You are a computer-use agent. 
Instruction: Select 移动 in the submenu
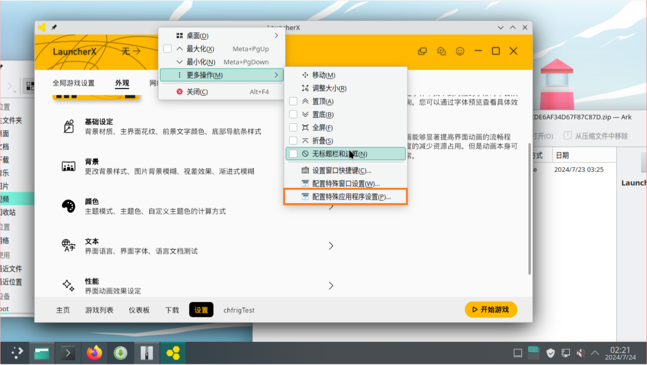pyautogui.click(x=345, y=75)
